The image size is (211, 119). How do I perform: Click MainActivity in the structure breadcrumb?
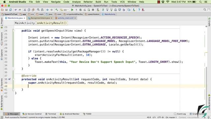(x=25, y=23)
